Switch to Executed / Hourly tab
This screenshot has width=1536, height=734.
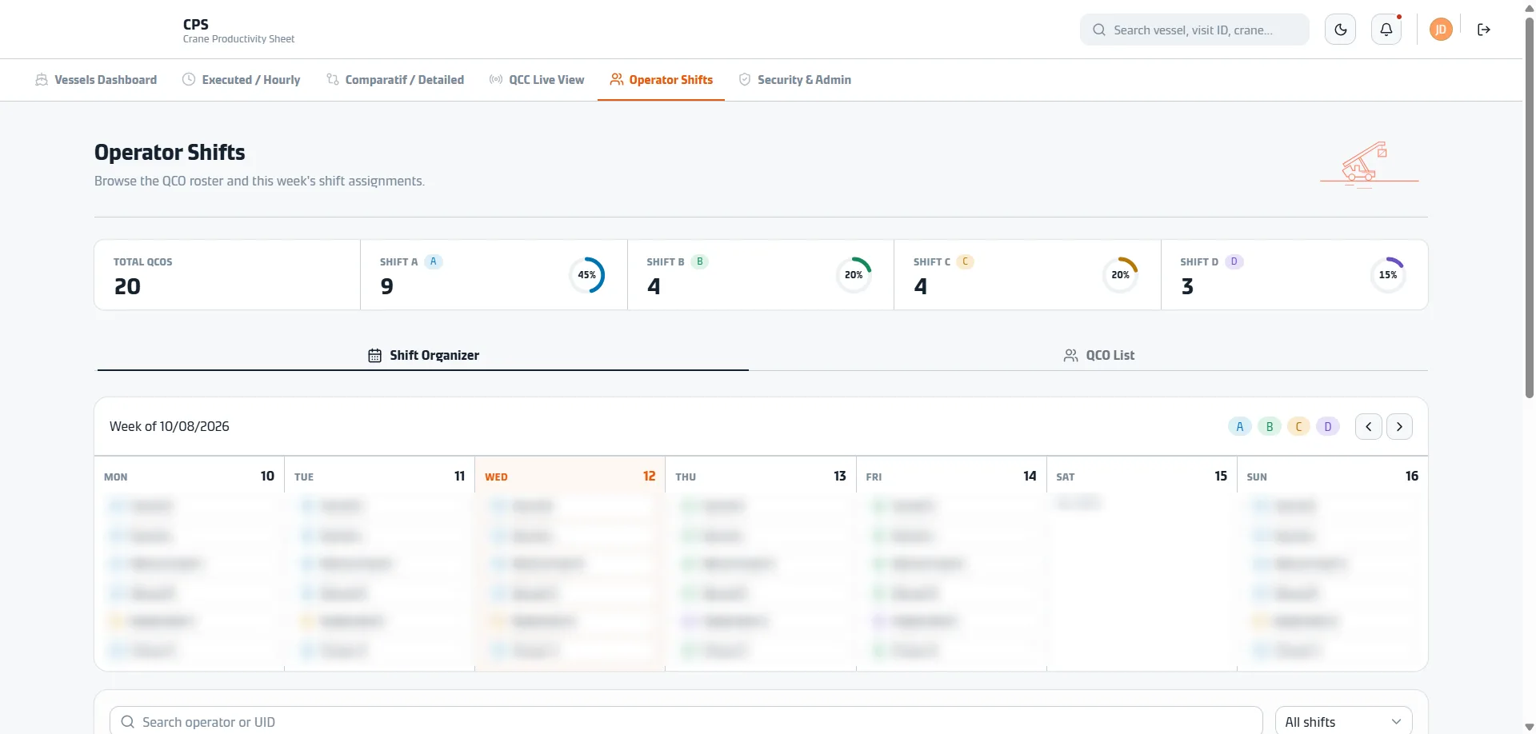pos(242,80)
